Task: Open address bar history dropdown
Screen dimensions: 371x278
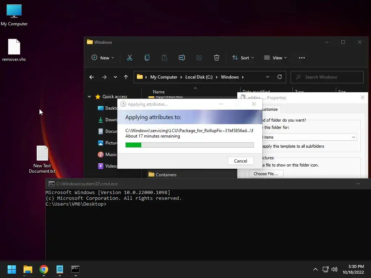Action: click(x=268, y=77)
